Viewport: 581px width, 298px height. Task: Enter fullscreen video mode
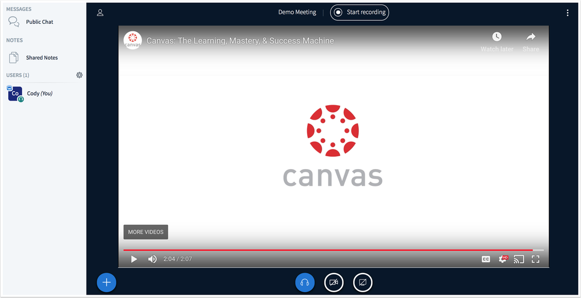(536, 259)
